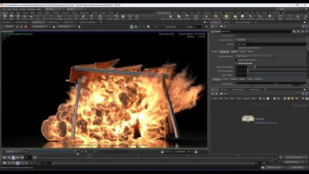The image size is (309, 174).
Task: Select the Sphere shelf tool
Action: click(x=12, y=17)
